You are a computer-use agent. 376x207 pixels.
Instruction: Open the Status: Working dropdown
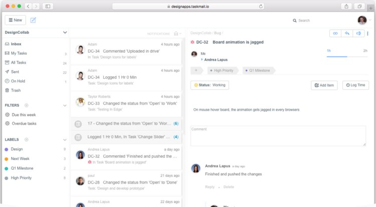(x=210, y=85)
